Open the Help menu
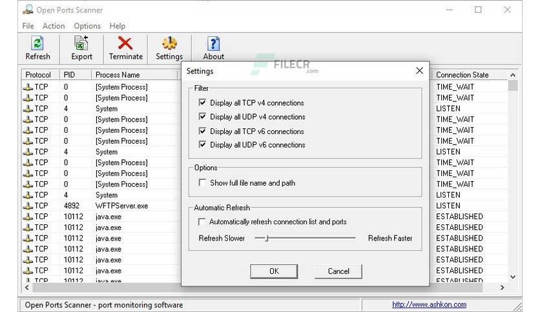This screenshot has height=312, width=540. (117, 26)
